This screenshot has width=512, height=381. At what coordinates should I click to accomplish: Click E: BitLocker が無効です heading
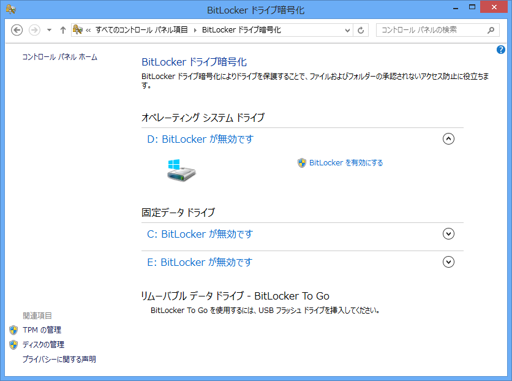click(x=200, y=262)
